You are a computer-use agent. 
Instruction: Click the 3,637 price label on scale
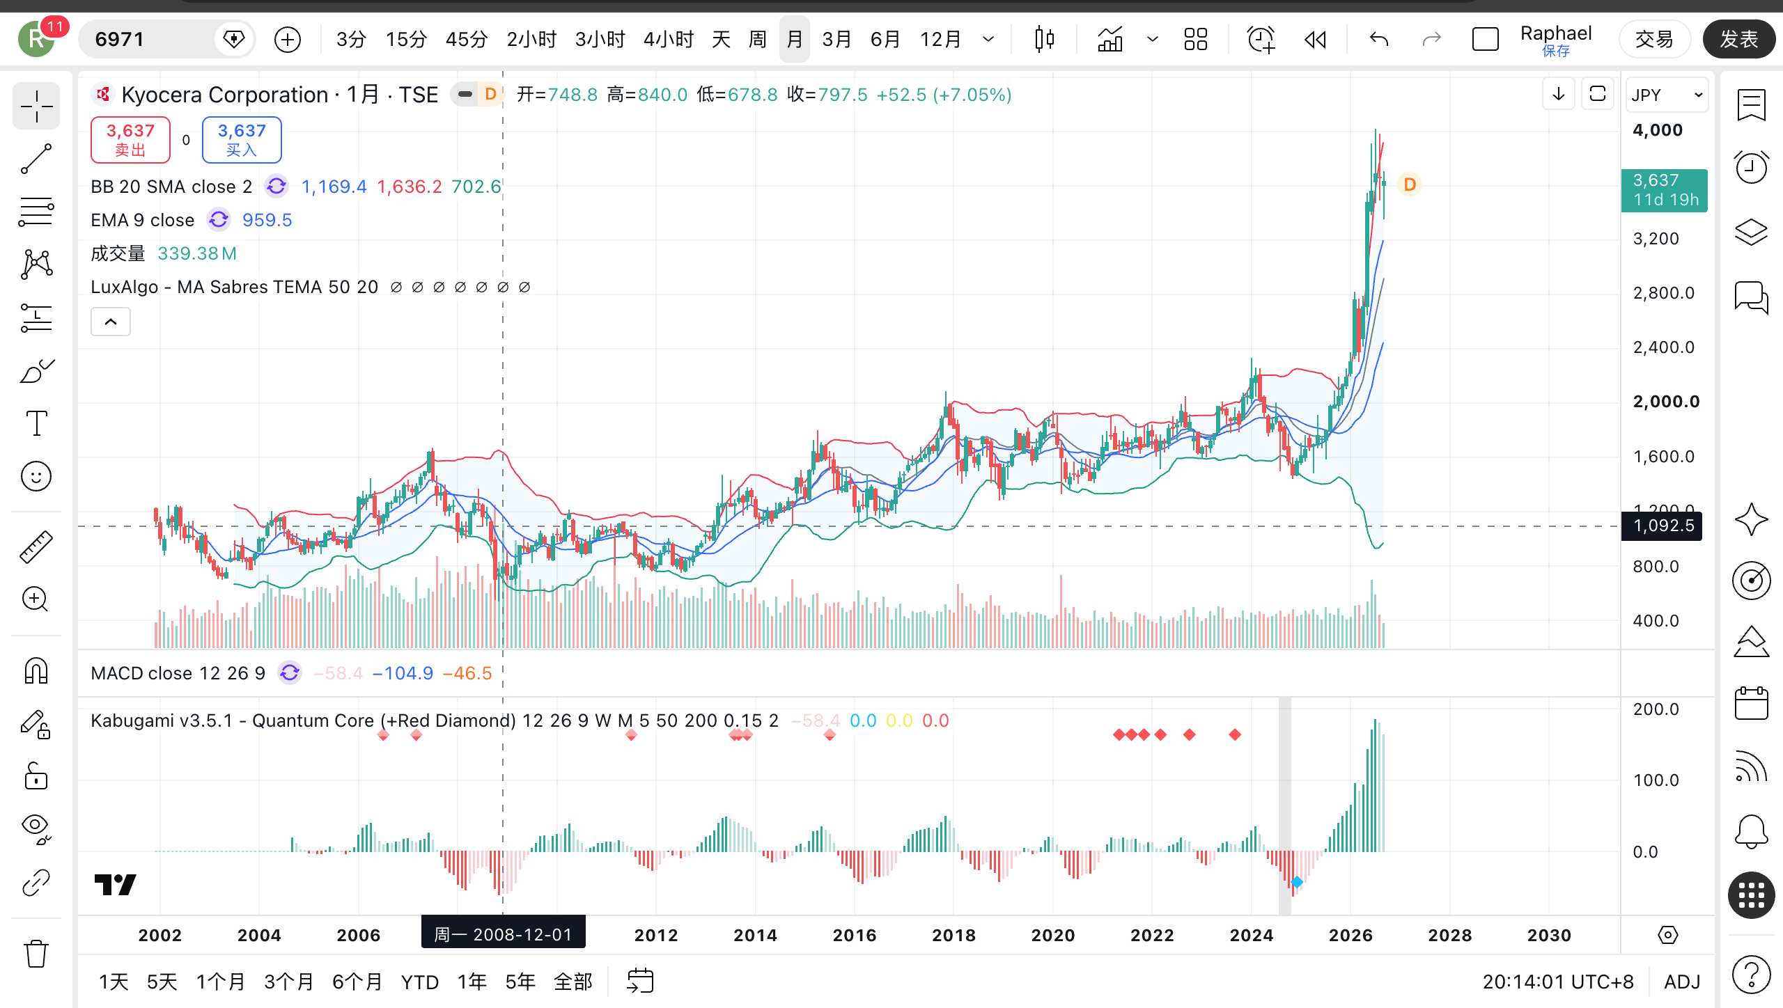[x=1665, y=190]
